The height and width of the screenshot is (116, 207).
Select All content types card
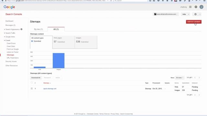pyautogui.click(x=41, y=42)
